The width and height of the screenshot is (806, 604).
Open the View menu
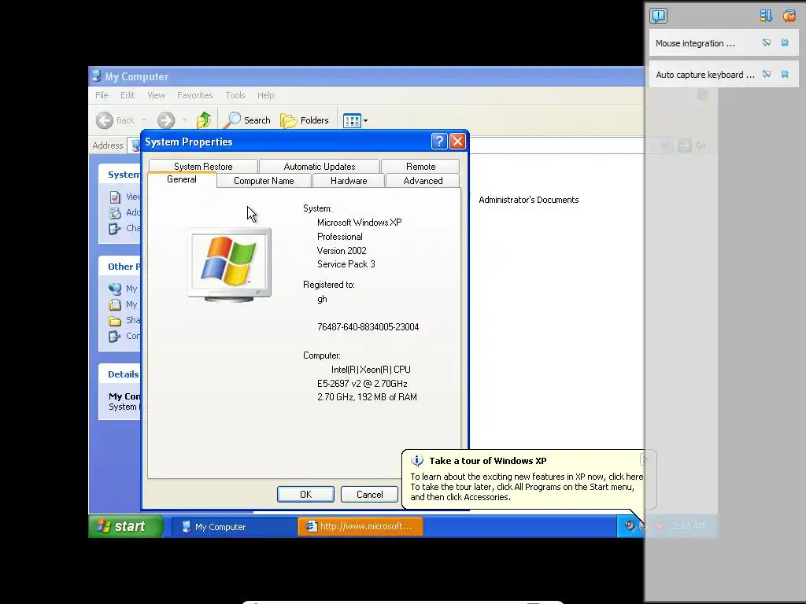pyautogui.click(x=157, y=95)
